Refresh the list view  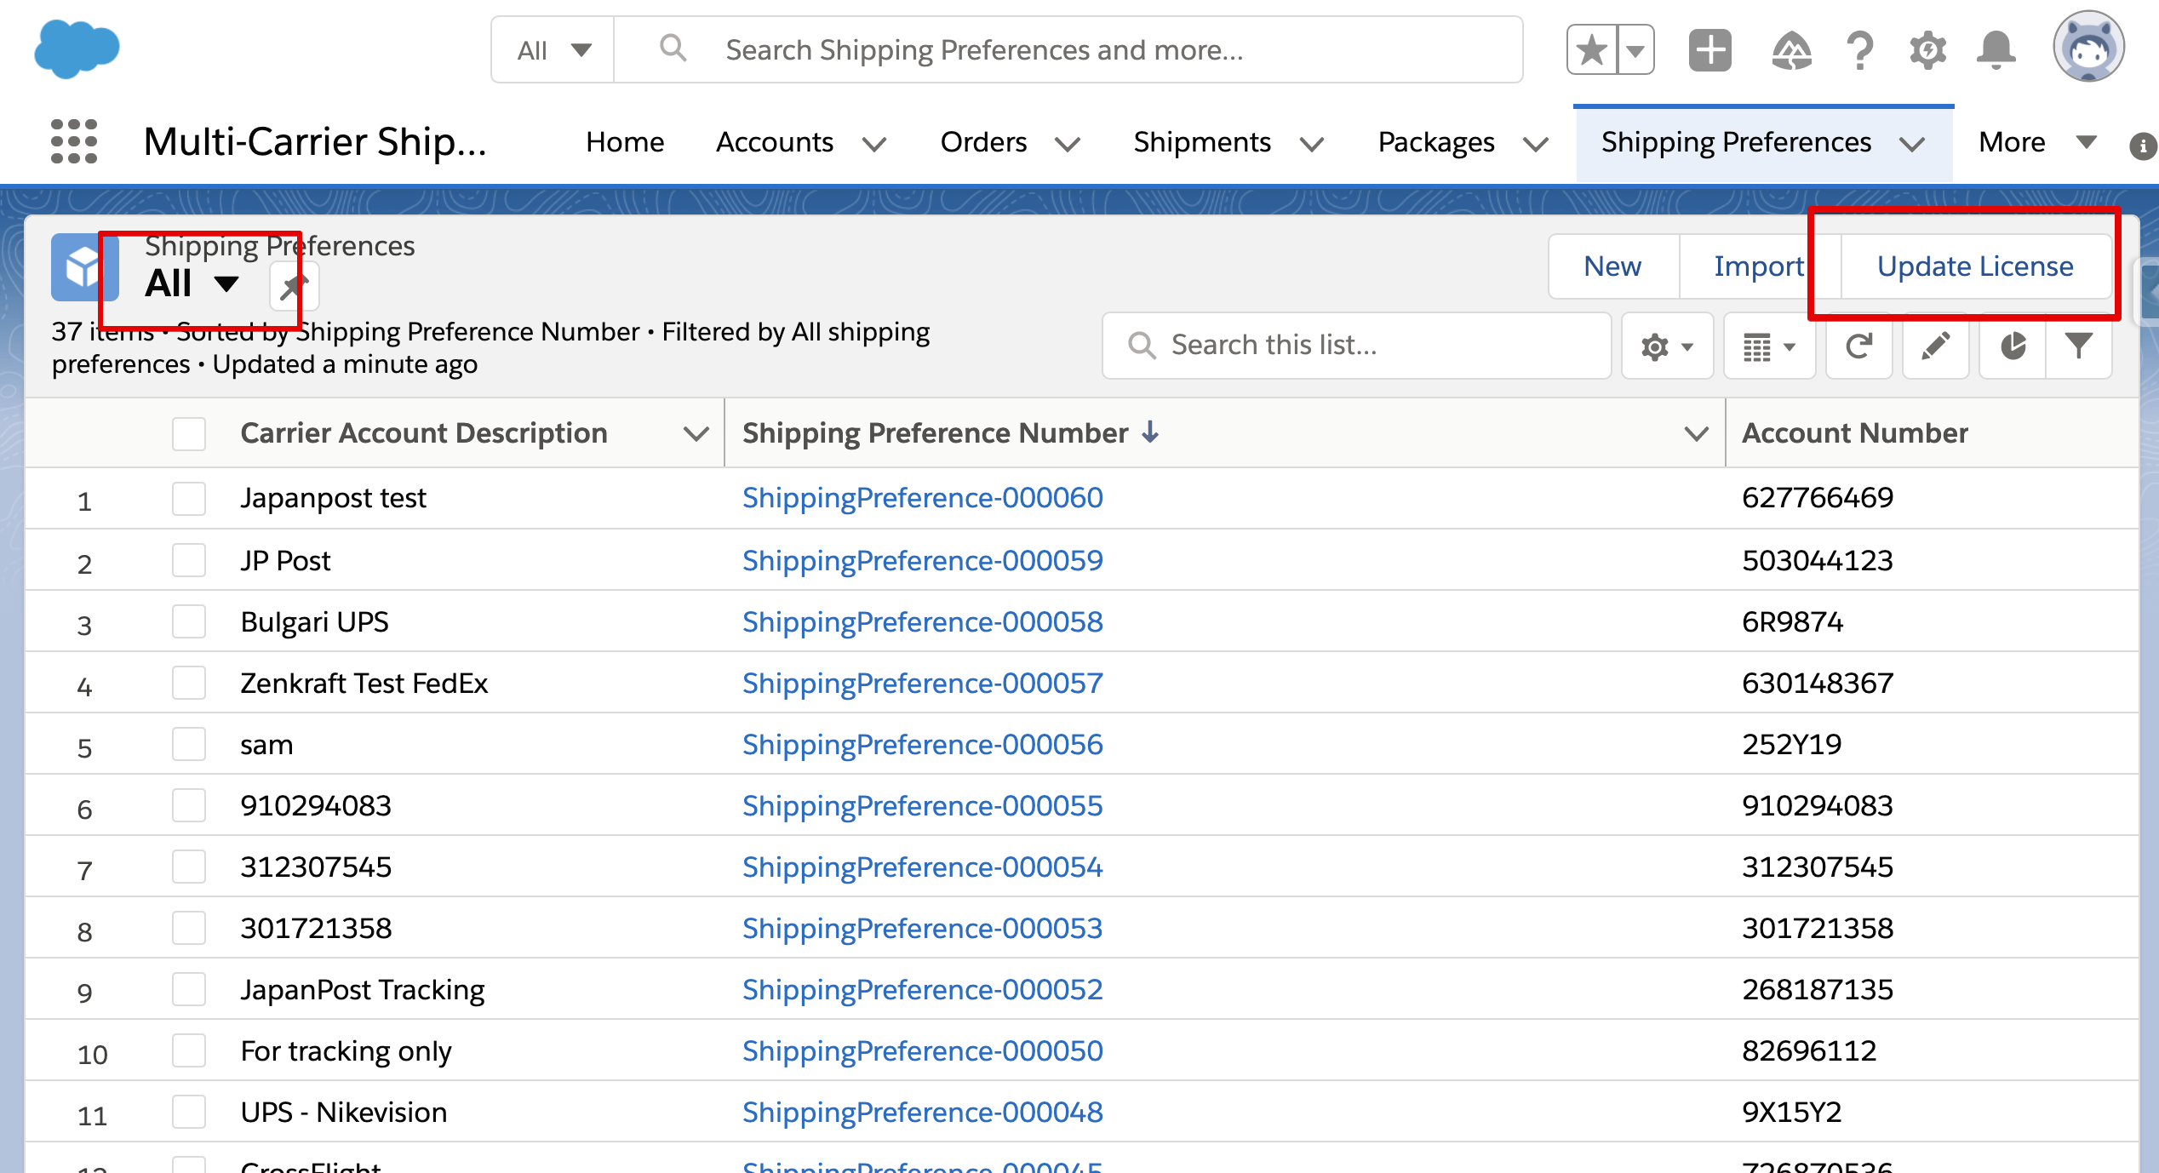(1858, 346)
